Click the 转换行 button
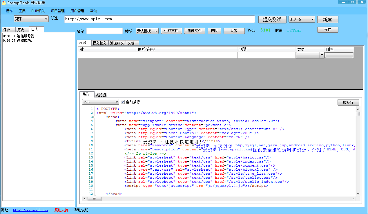Screen dimensions: 368x214 tap(348, 102)
